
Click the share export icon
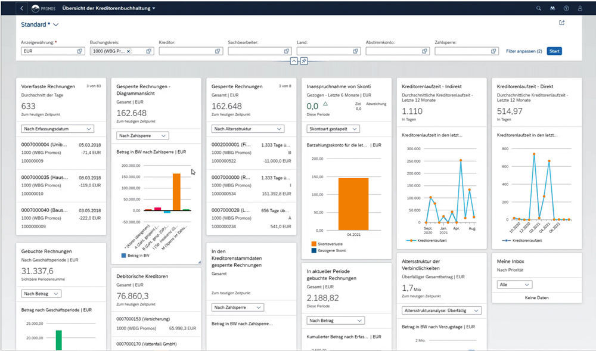pyautogui.click(x=561, y=23)
